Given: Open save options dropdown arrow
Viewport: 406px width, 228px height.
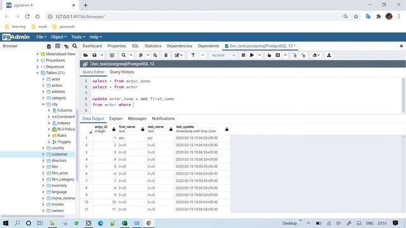Looking at the screenshot, I should point(101,55).
